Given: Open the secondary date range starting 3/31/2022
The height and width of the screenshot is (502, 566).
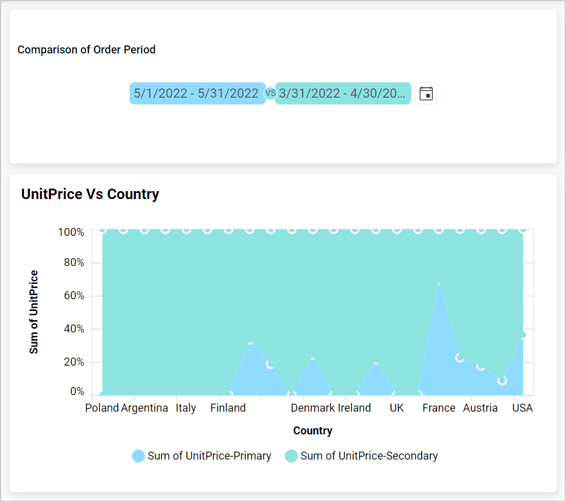Looking at the screenshot, I should coord(343,93).
